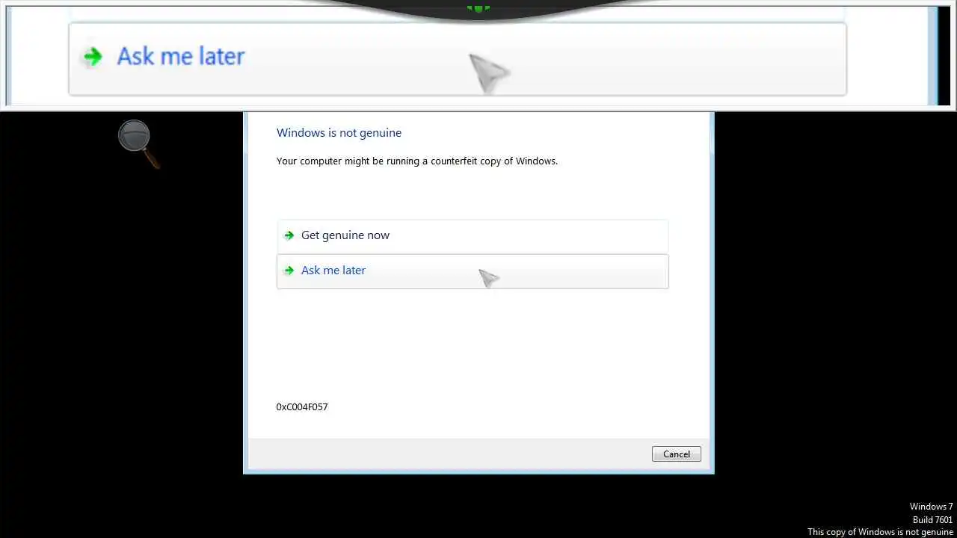Click the green arrow beside Get genuine now

pos(289,235)
